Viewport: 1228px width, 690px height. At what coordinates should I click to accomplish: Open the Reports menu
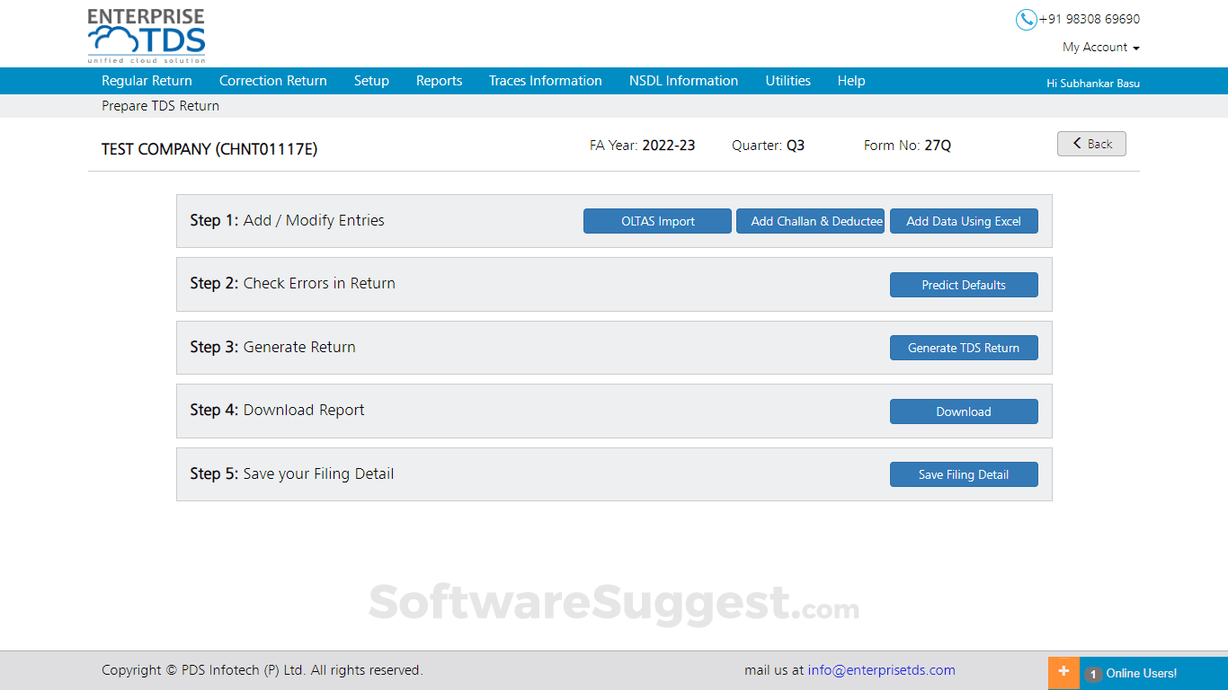coord(439,80)
